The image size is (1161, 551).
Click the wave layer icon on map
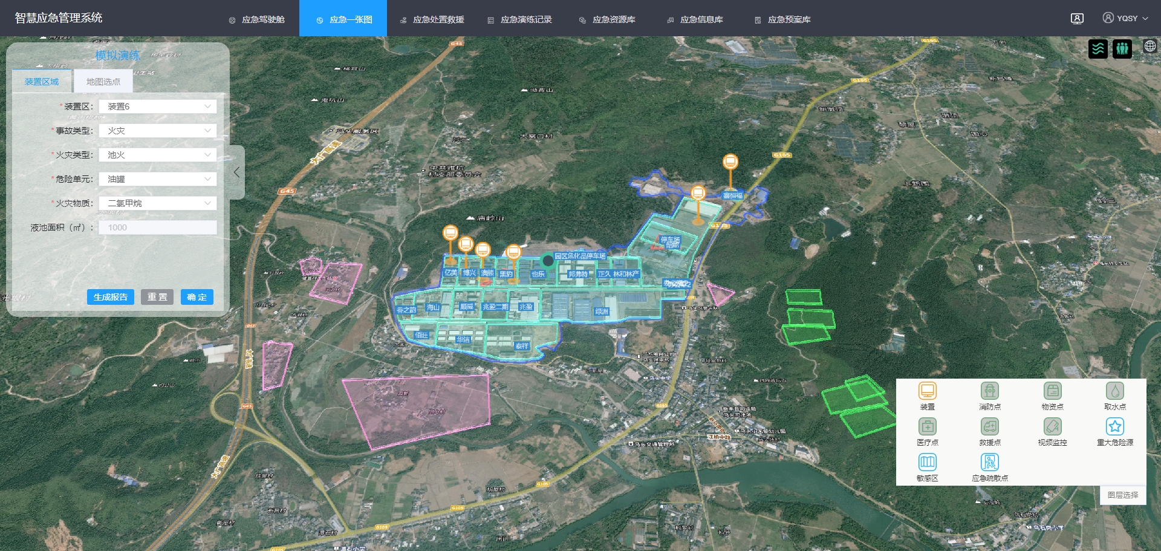1098,48
